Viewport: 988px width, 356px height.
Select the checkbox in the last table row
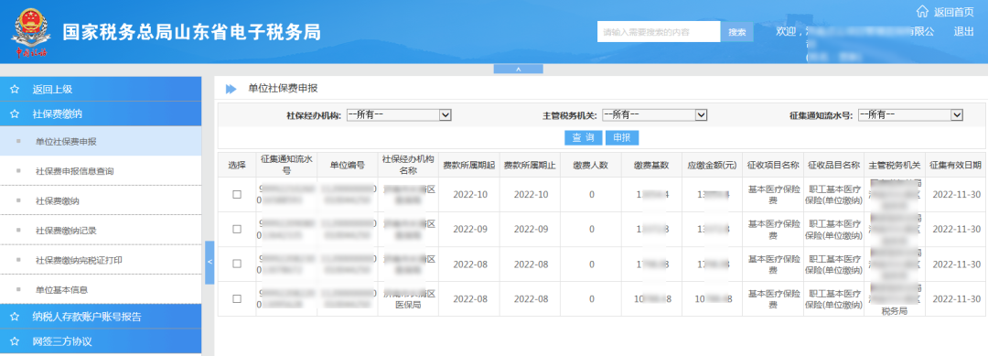pos(237,298)
